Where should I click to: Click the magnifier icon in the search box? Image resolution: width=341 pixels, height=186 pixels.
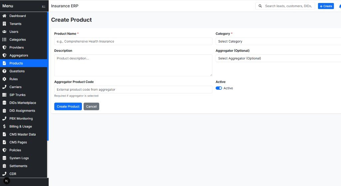(x=260, y=6)
